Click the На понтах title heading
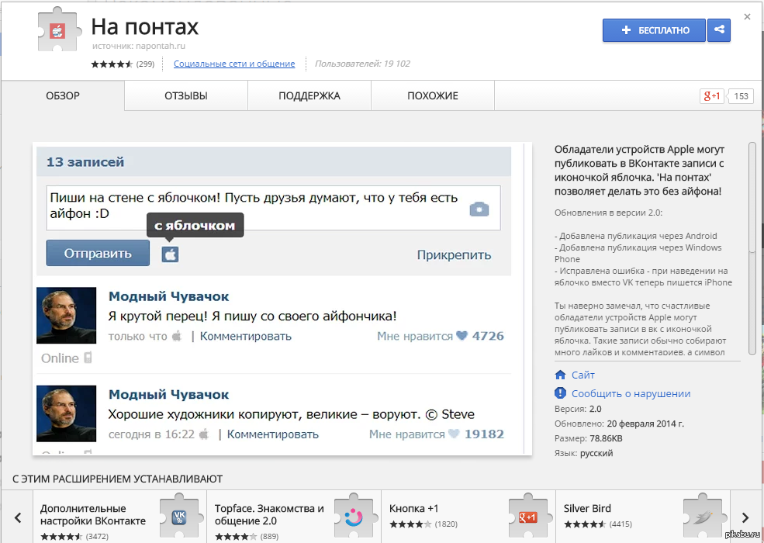Image resolution: width=764 pixels, height=543 pixels. point(145,27)
